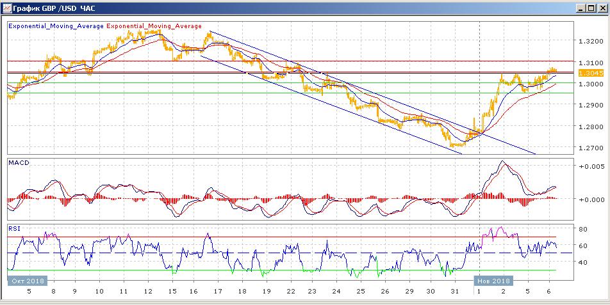Screen dimensions: 610x305
Task: Click date 26 on the time axis
Action: pos(384,291)
